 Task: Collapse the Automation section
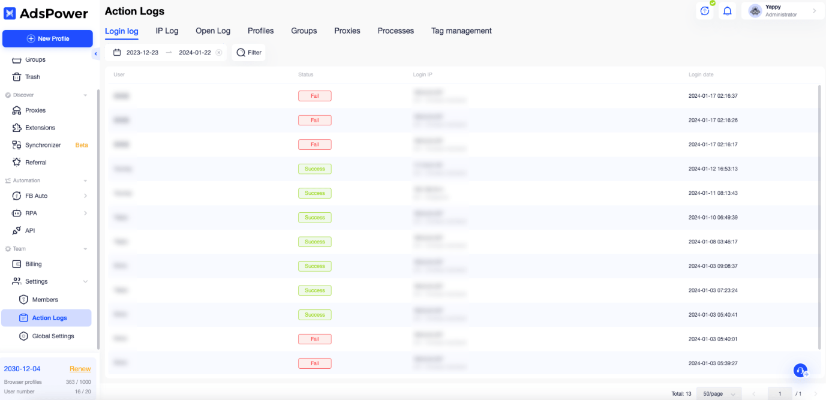[x=85, y=181]
